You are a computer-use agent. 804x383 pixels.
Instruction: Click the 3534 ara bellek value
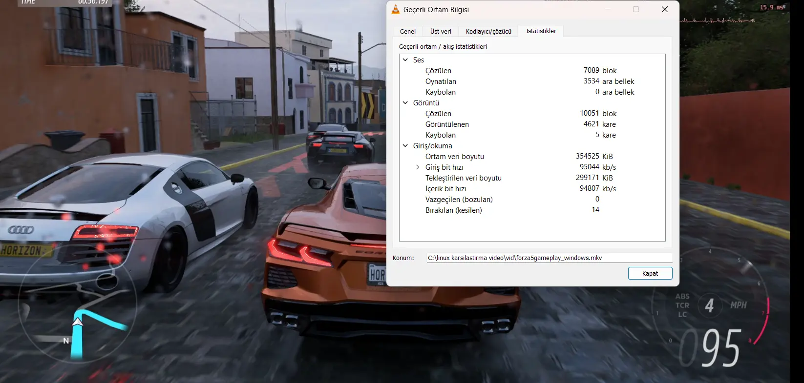[x=609, y=81]
